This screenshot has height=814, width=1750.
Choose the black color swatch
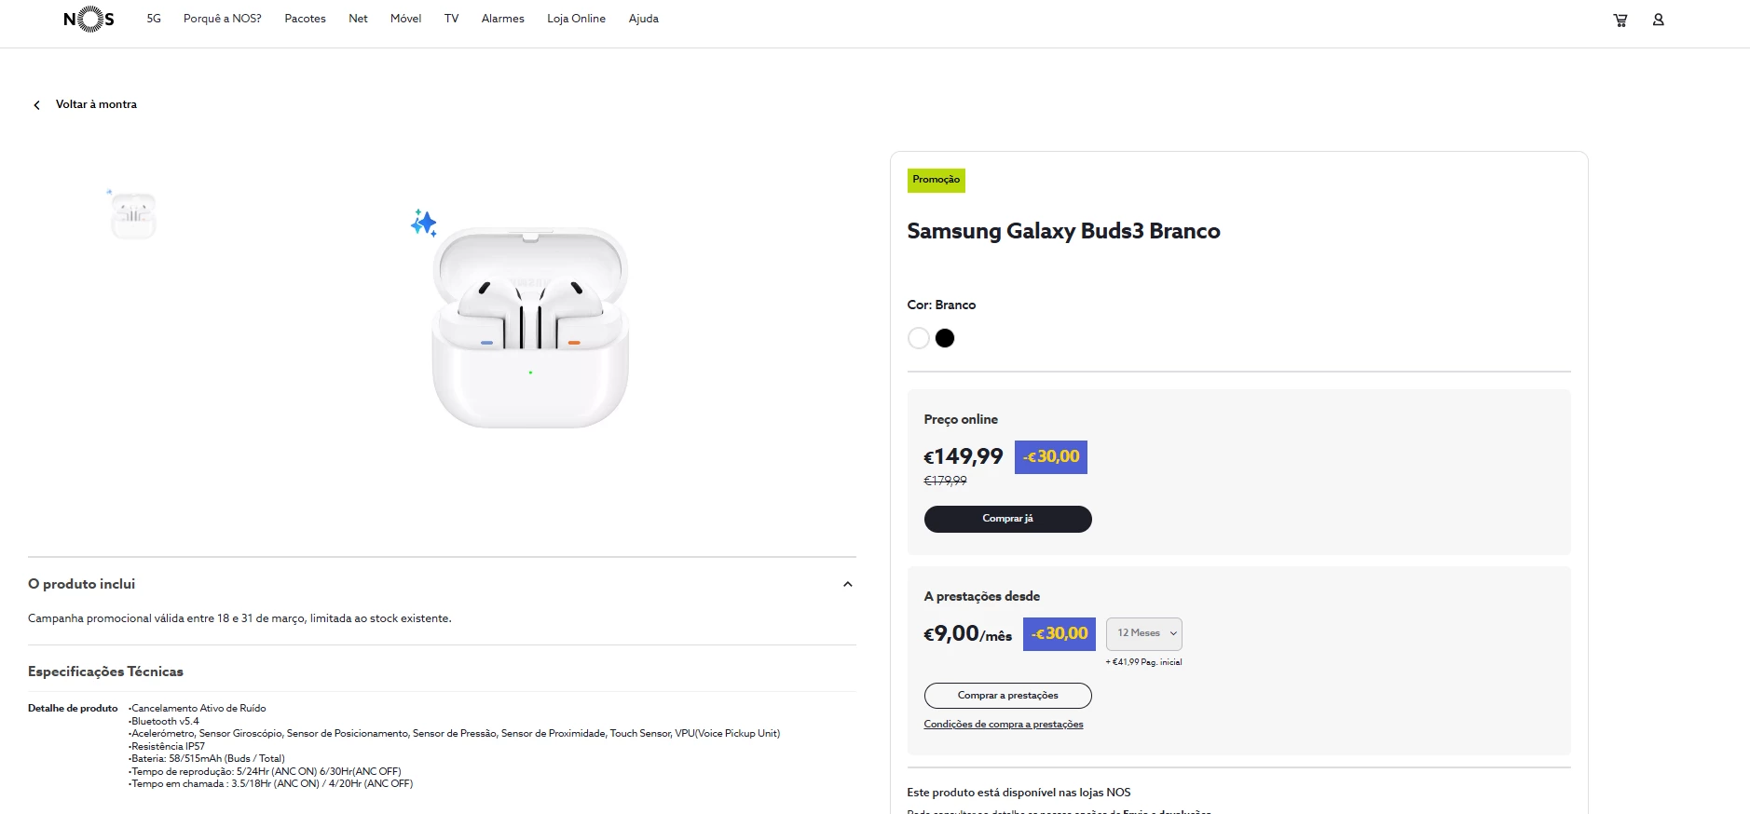pyautogui.click(x=945, y=338)
